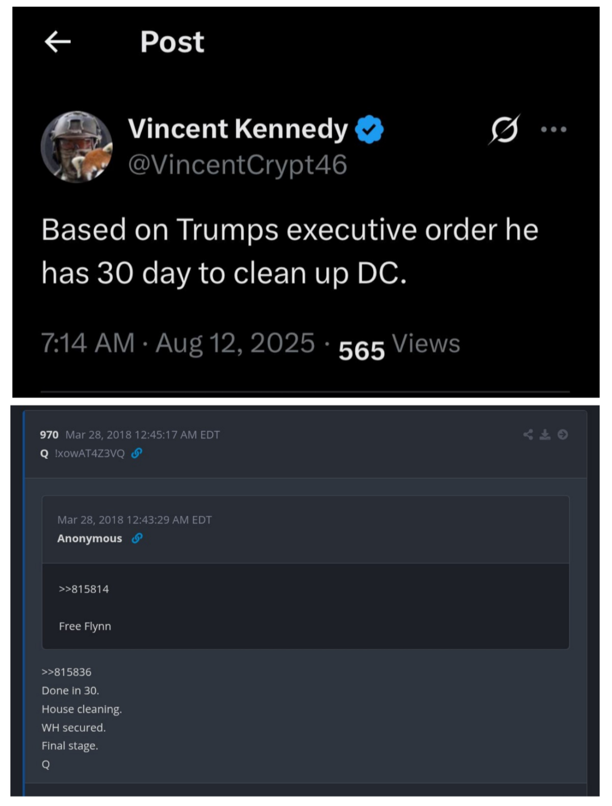612x806 pixels.
Task: Select the drop number 970
Action: (49, 435)
